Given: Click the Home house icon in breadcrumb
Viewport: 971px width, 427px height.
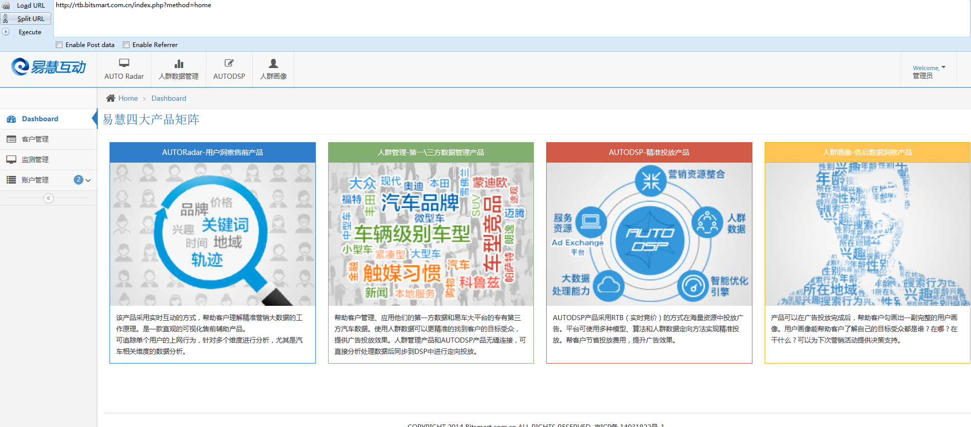Looking at the screenshot, I should pyautogui.click(x=111, y=98).
